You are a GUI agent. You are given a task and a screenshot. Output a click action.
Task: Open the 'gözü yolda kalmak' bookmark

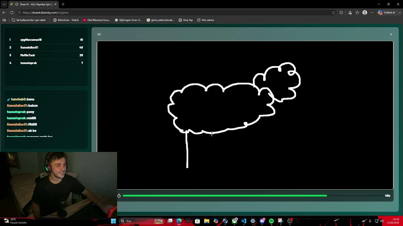(x=160, y=20)
